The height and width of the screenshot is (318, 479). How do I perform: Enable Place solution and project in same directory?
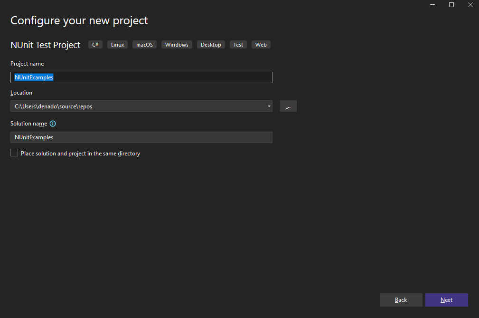14,153
